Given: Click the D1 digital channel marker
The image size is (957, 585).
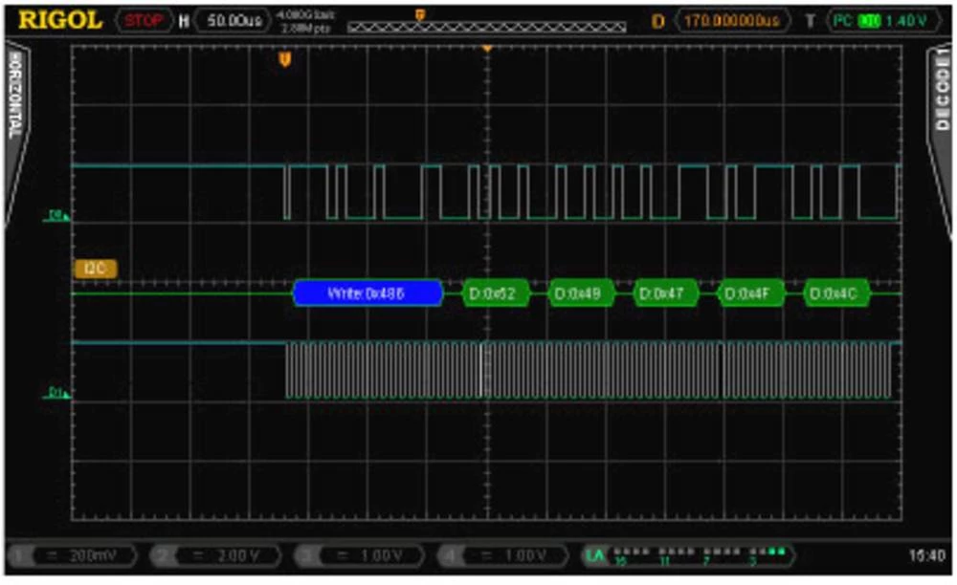Looking at the screenshot, I should [x=58, y=393].
